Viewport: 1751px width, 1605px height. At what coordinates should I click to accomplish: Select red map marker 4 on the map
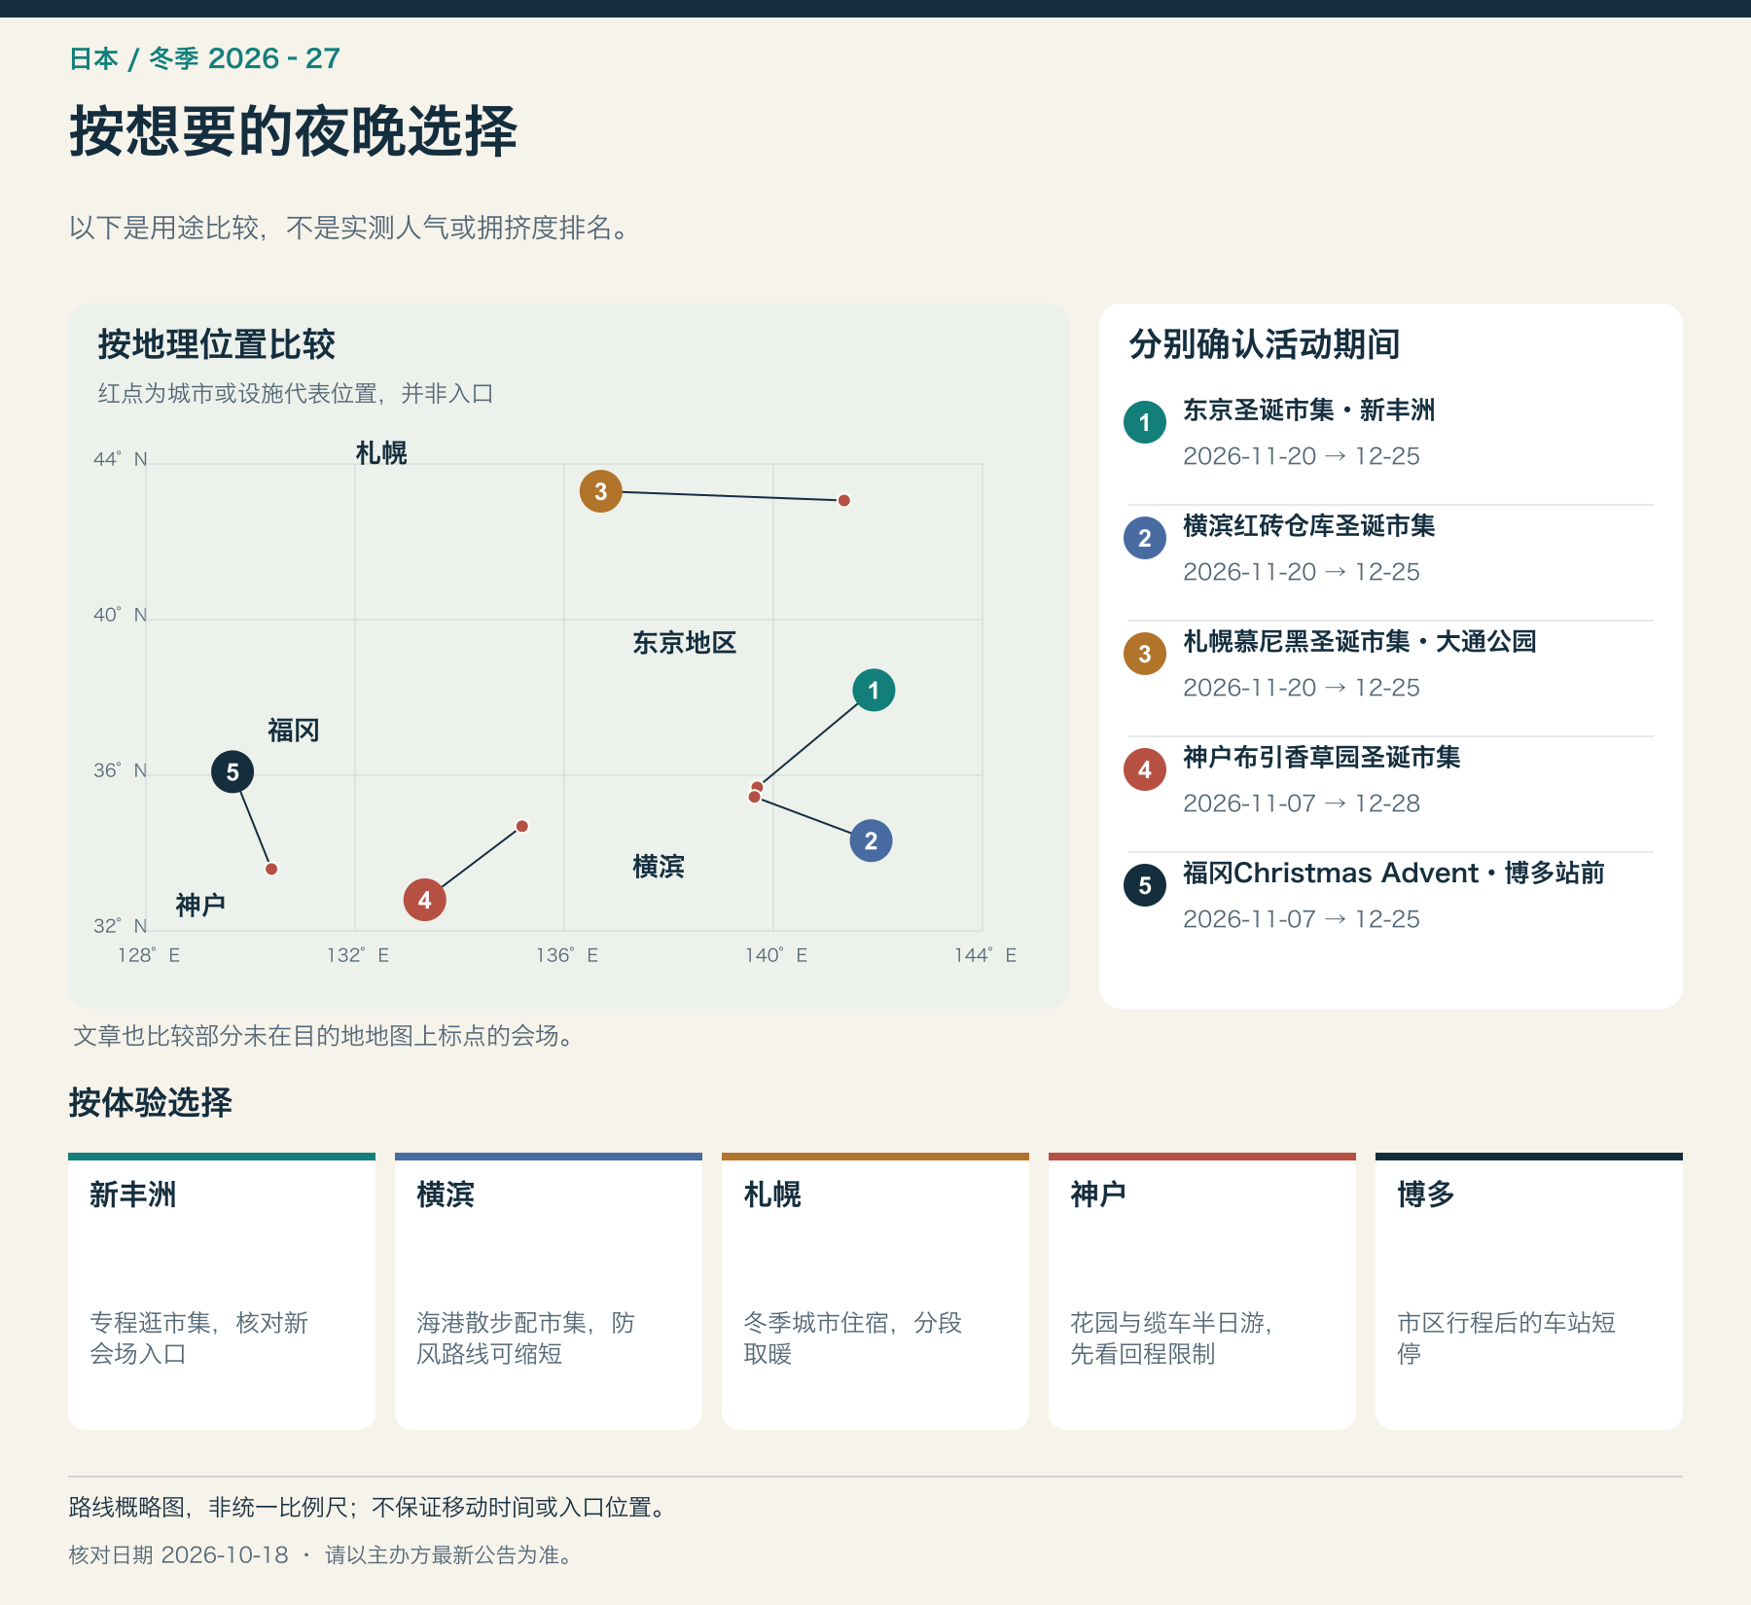(x=425, y=900)
